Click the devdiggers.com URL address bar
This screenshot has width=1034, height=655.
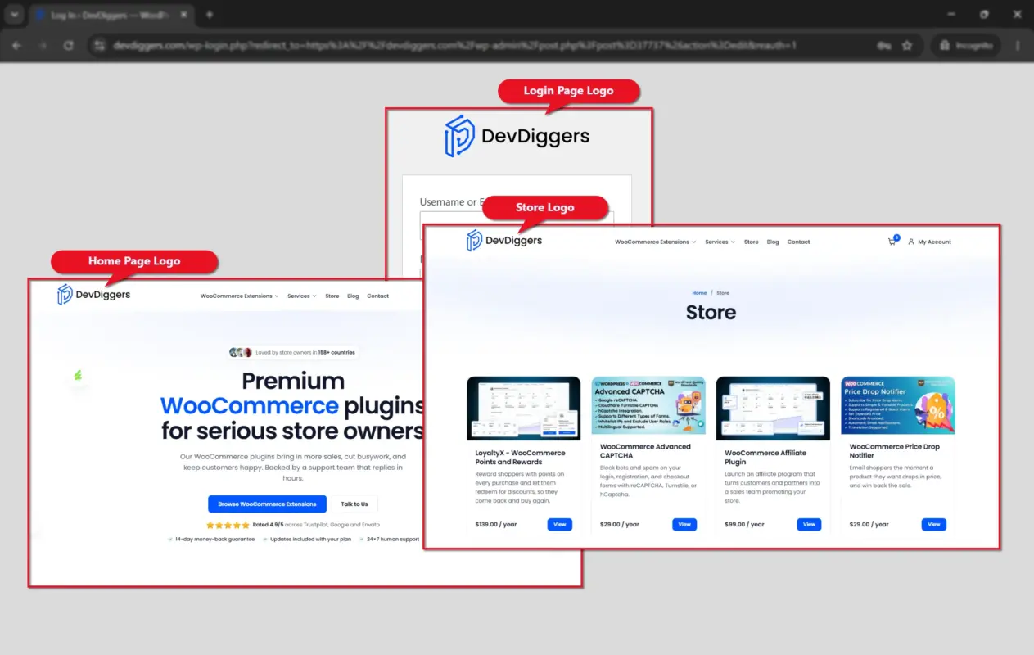[454, 46]
